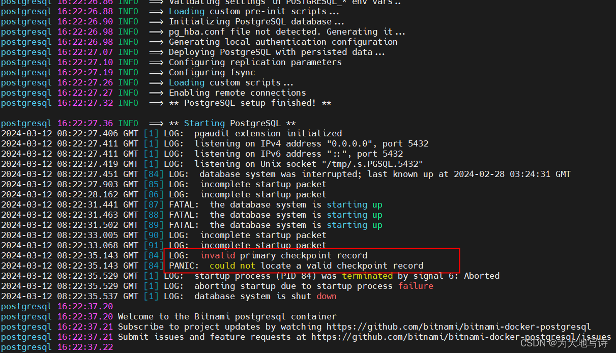The image size is (616, 353).
Task: Select "database system is shut down" message
Action: click(x=266, y=296)
